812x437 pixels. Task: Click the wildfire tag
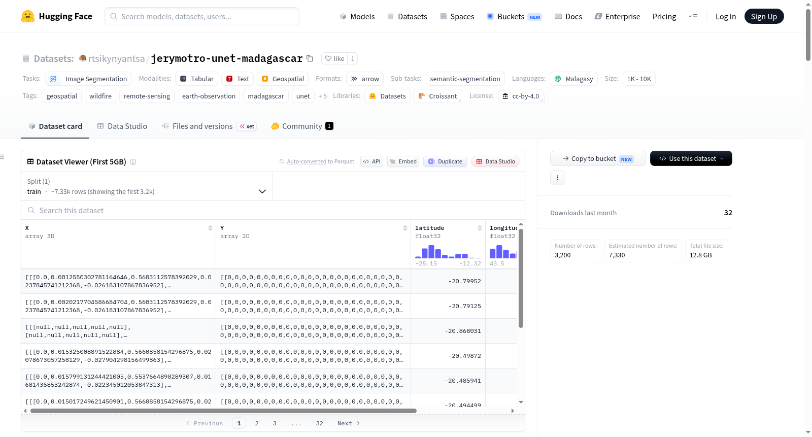pos(100,96)
